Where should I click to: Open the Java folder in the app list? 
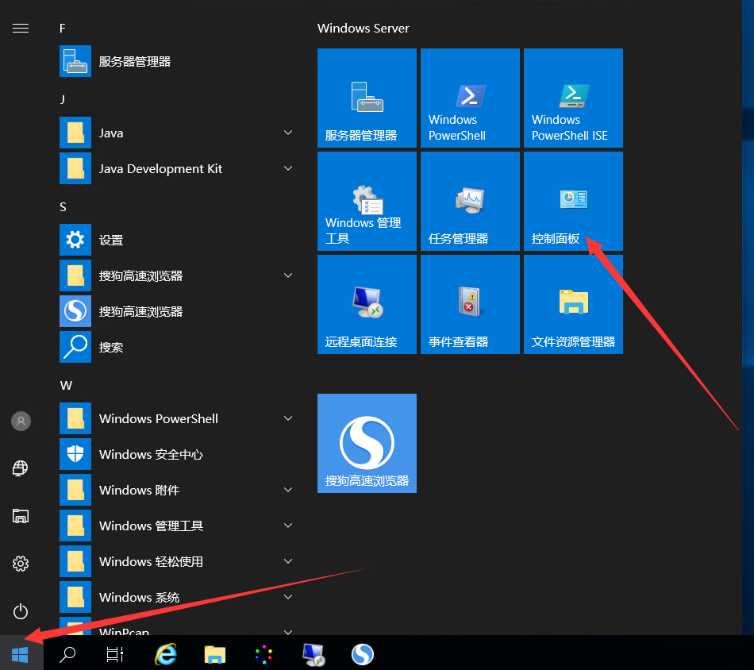176,133
